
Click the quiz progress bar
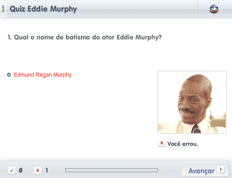111,170
